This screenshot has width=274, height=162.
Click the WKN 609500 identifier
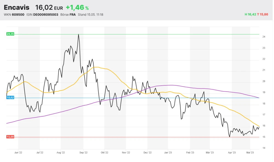(14, 15)
